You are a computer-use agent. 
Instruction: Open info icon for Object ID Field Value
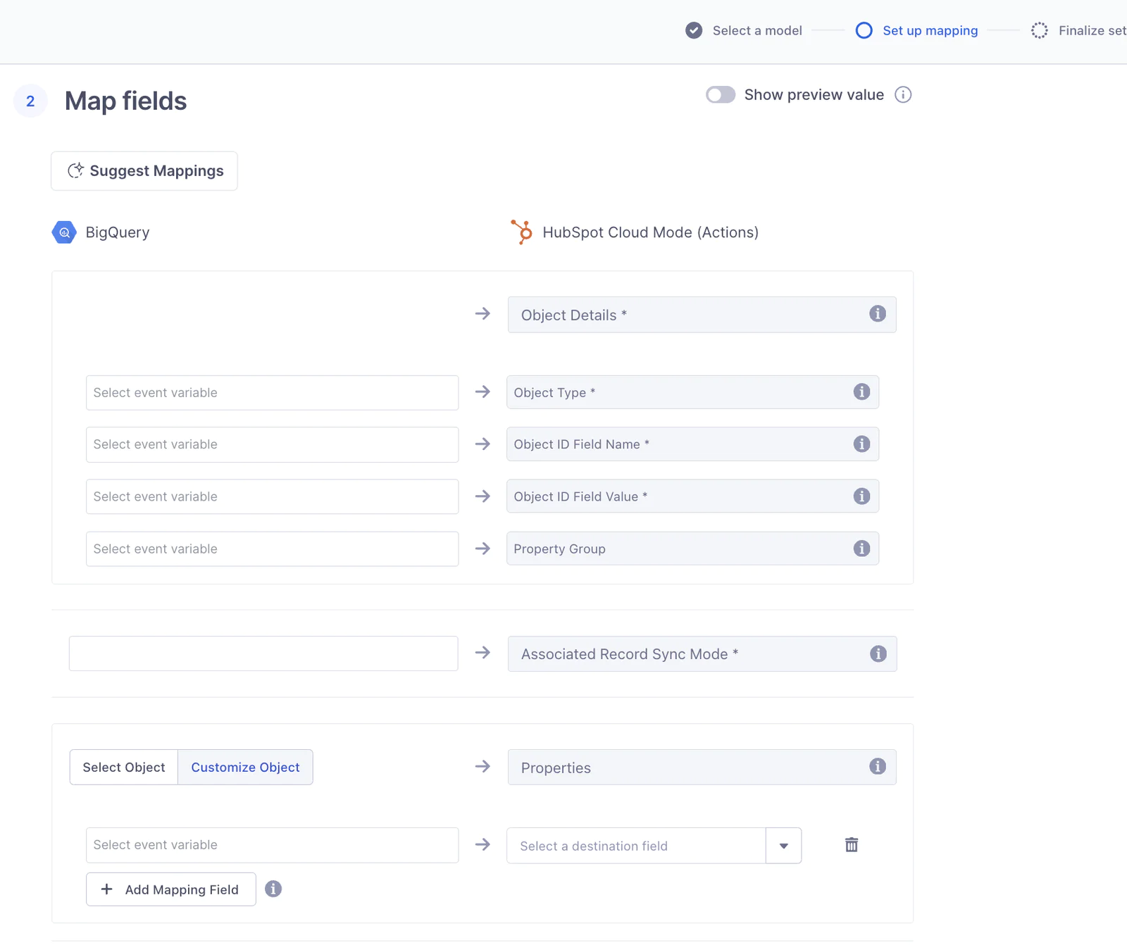point(861,496)
